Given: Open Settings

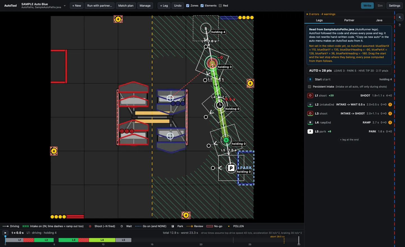Looking at the screenshot, I should [x=394, y=6].
